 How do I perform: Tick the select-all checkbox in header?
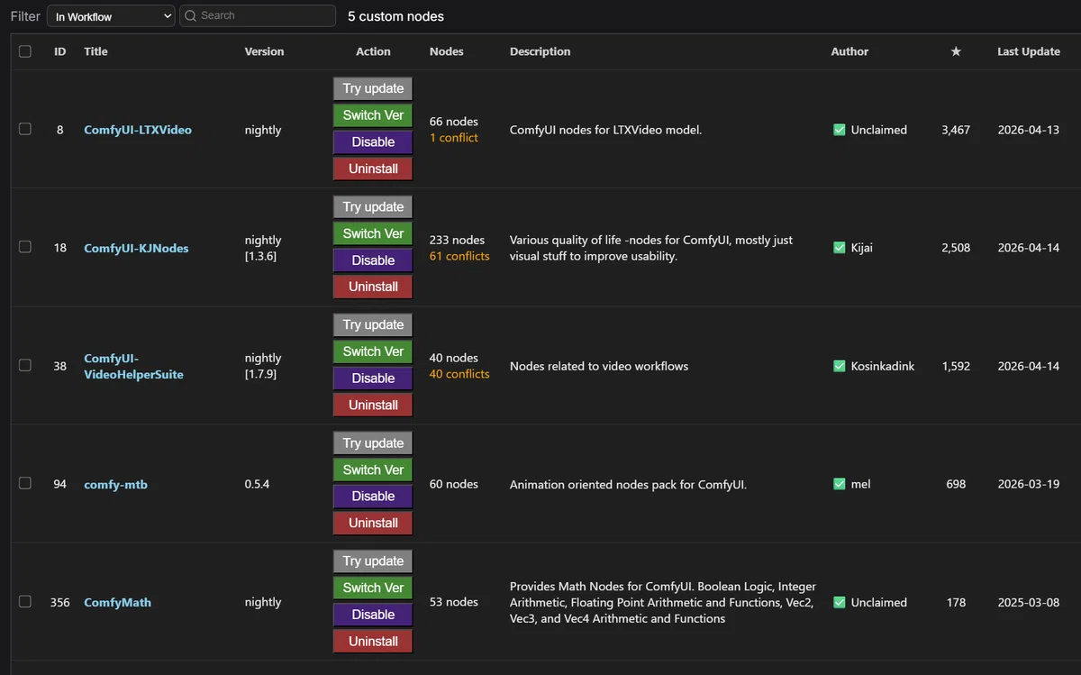[x=25, y=51]
